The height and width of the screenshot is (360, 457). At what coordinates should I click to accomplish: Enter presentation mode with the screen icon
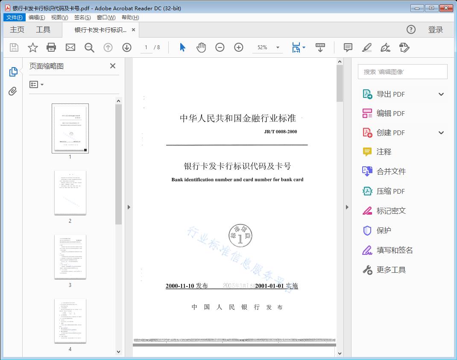coord(320,47)
